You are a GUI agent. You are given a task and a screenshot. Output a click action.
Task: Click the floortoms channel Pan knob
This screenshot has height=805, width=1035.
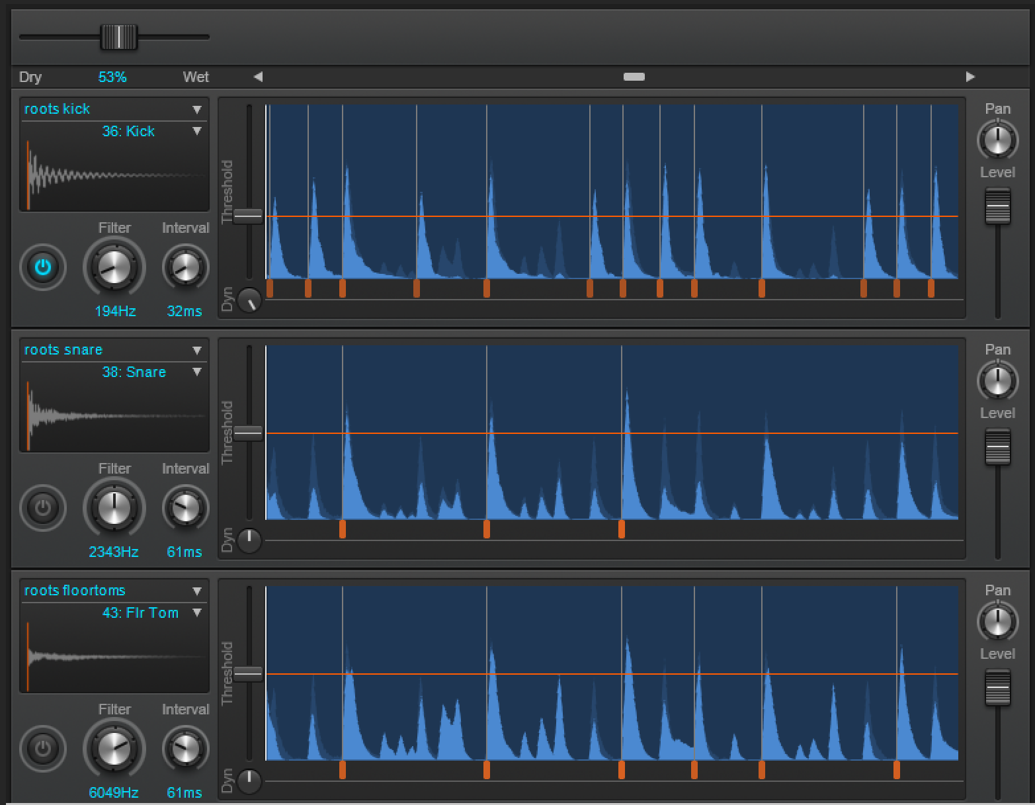pyautogui.click(x=997, y=622)
